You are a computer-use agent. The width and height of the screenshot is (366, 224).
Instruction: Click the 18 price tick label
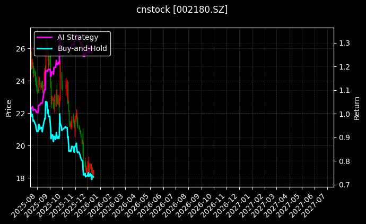point(20,178)
